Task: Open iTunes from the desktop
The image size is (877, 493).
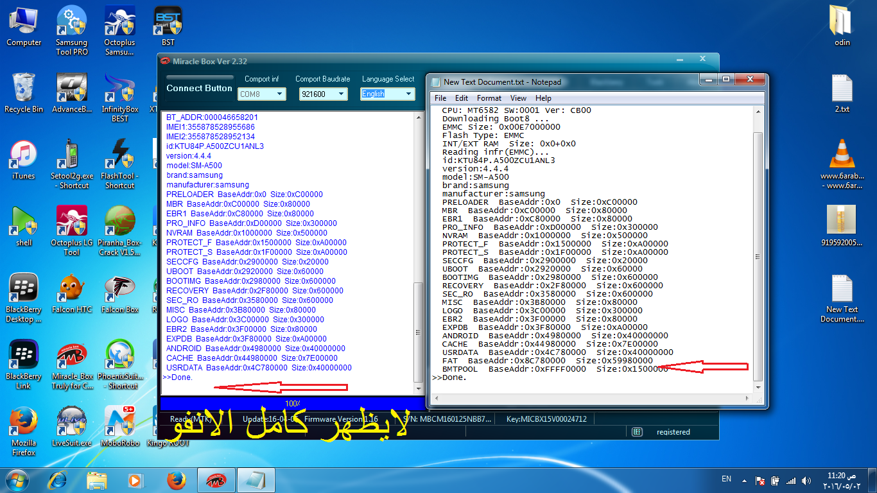Action: [x=24, y=160]
